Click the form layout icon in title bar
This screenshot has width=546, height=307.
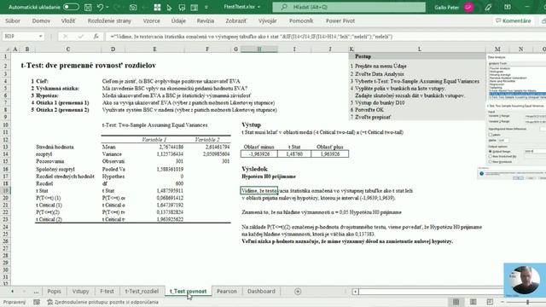point(195,7)
